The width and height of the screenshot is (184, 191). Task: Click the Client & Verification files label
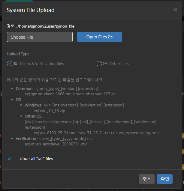click(x=42, y=64)
